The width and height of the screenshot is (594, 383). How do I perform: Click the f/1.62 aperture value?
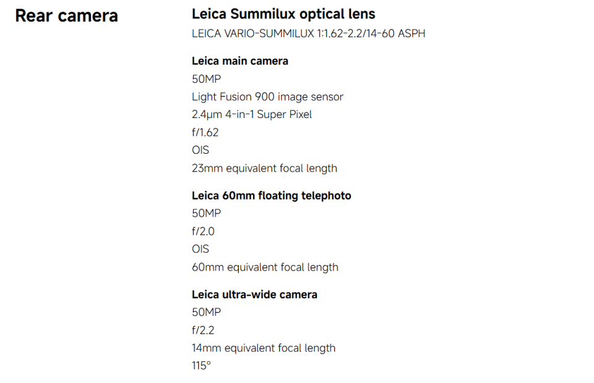pos(205,132)
